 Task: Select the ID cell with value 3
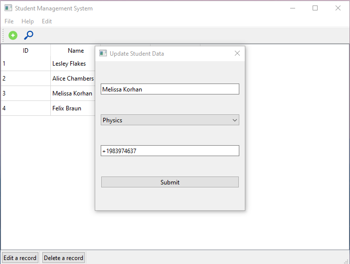[x=25, y=93]
